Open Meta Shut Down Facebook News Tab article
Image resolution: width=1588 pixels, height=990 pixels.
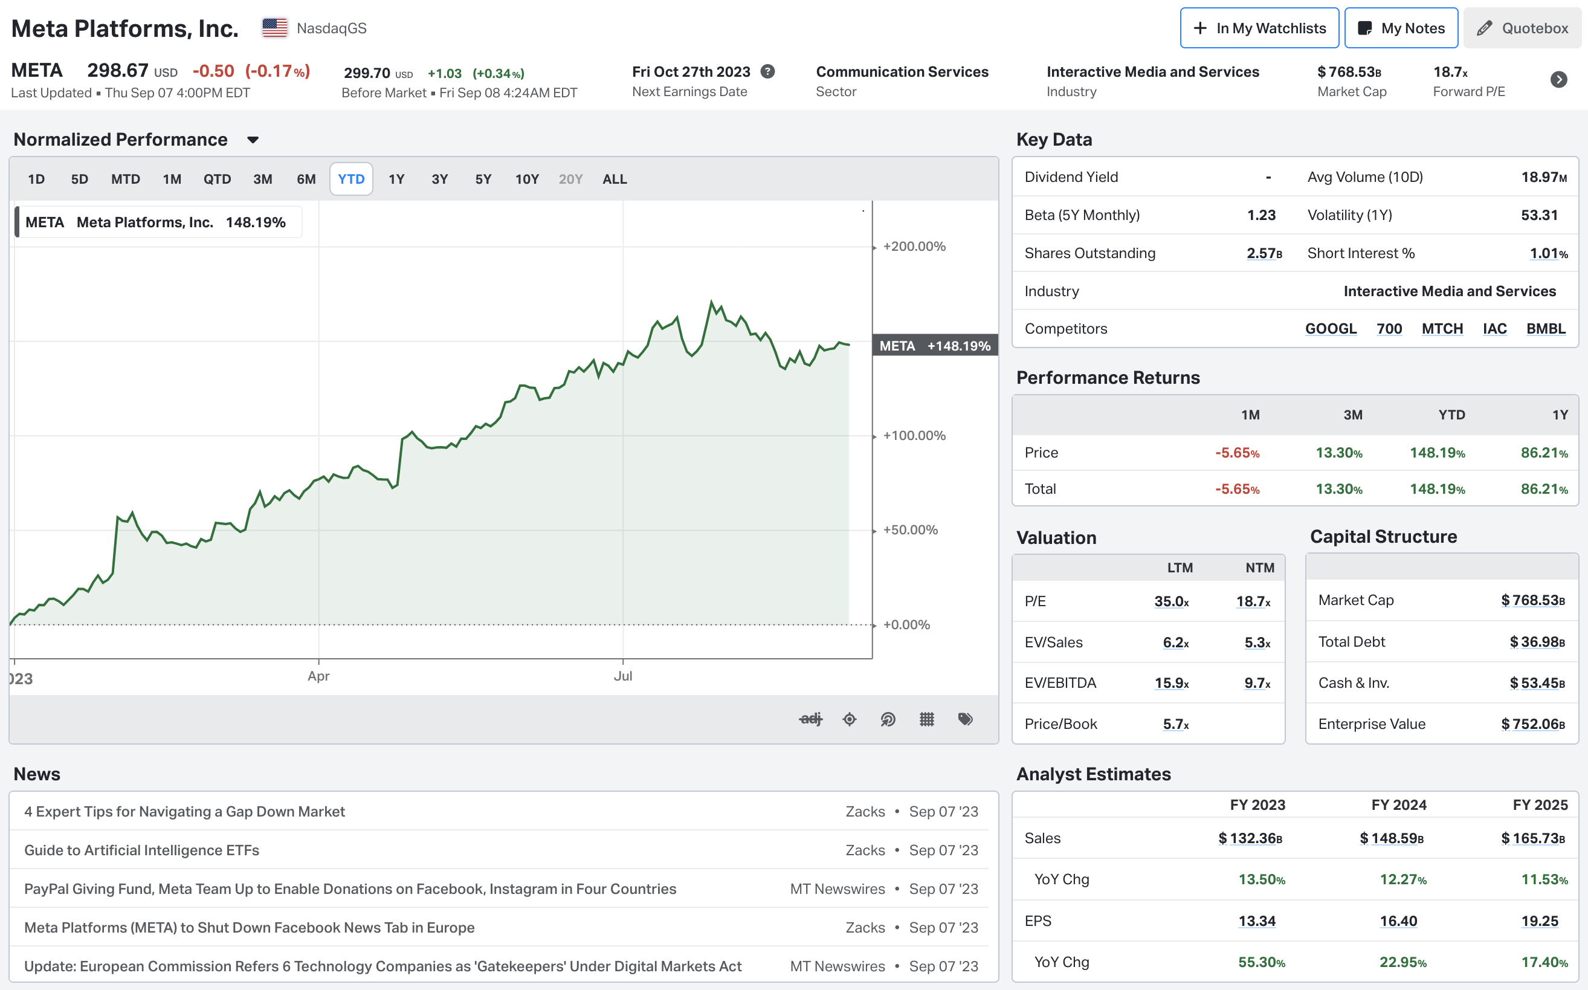tap(250, 927)
